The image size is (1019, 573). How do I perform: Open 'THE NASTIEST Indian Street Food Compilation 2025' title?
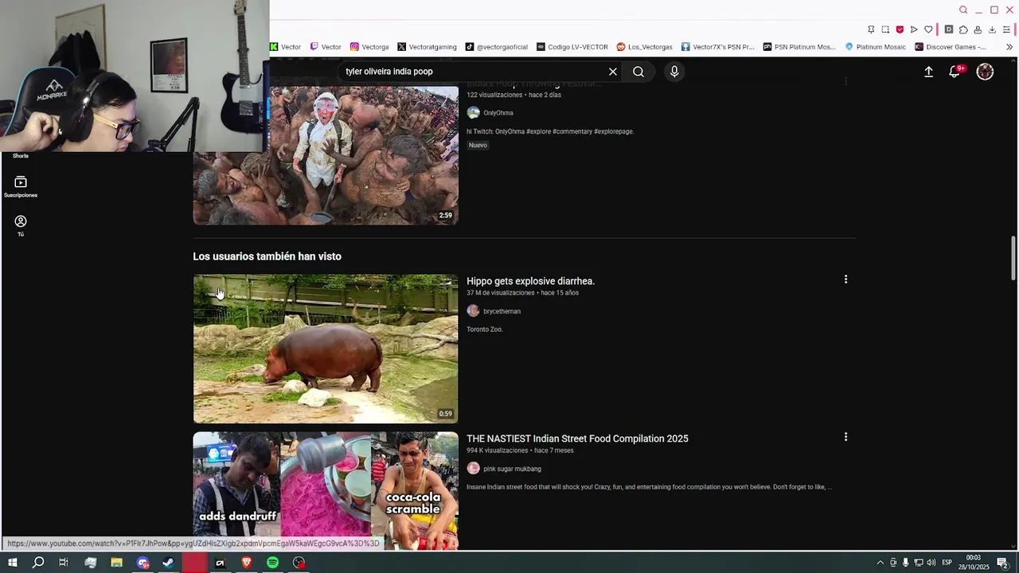pos(577,439)
